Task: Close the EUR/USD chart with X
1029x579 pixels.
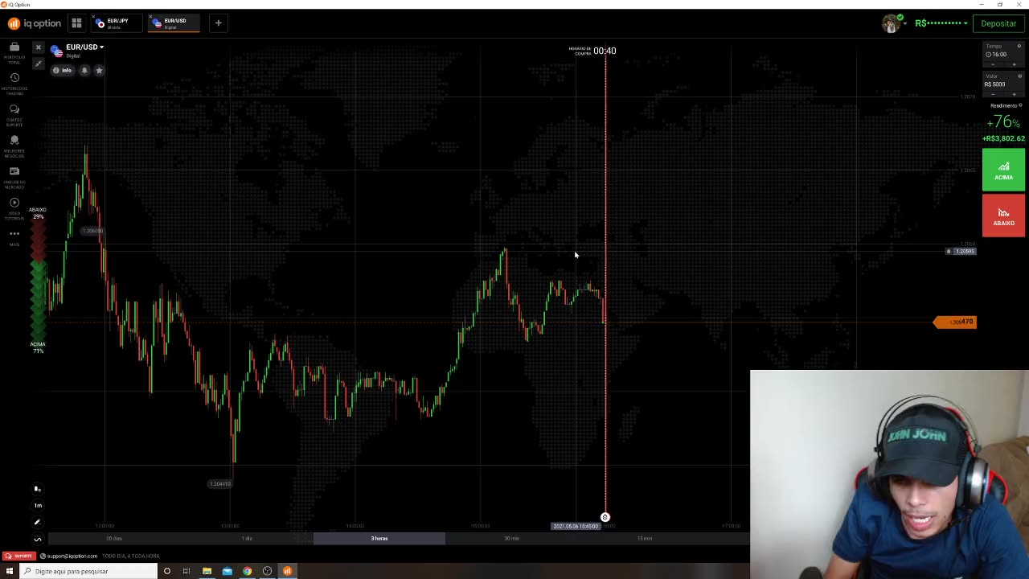Action: coord(38,47)
